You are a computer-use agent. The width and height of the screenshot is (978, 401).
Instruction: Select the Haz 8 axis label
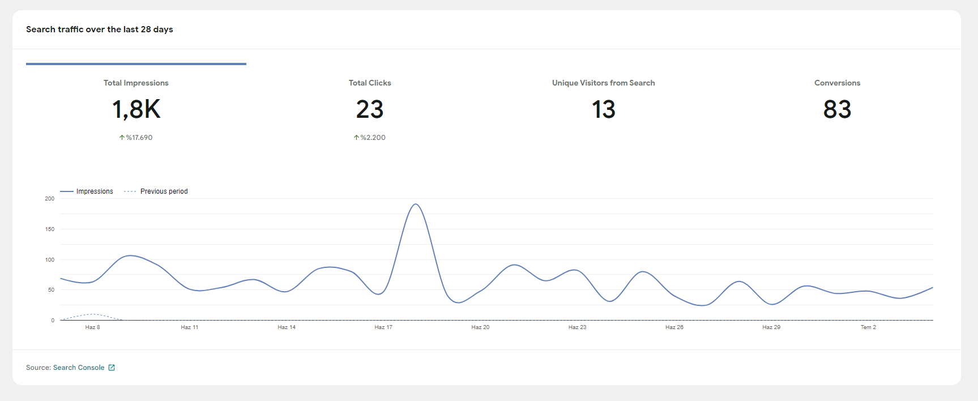coord(92,327)
